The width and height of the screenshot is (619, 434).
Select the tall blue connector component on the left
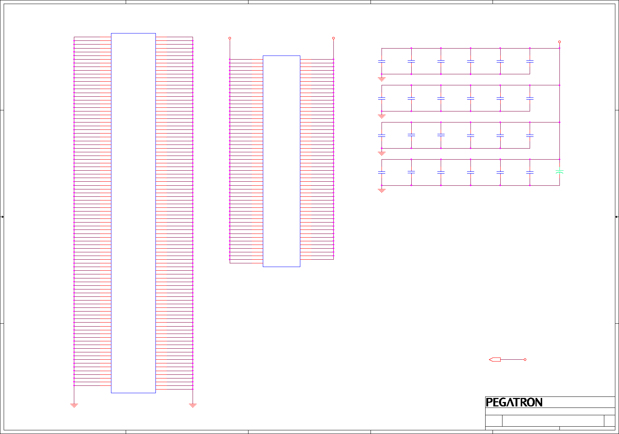pyautogui.click(x=133, y=213)
